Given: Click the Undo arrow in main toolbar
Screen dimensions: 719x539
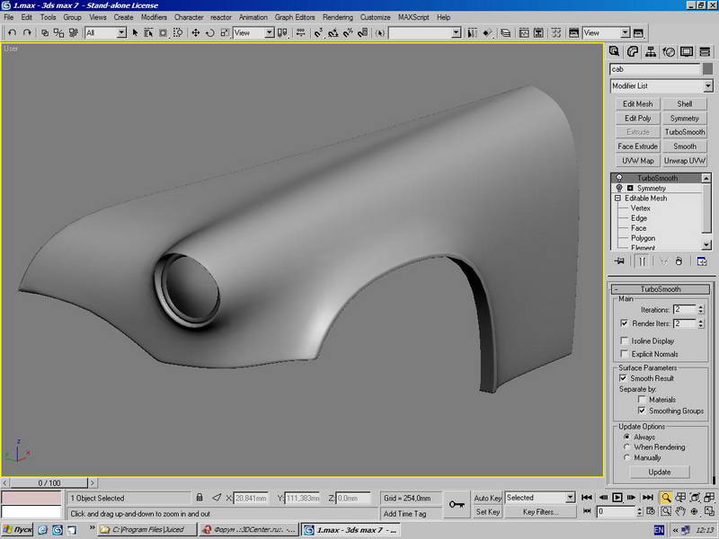Looking at the screenshot, I should (x=13, y=32).
